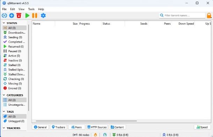
Task: Select the Checking (0) filter
Action: coord(15,79)
